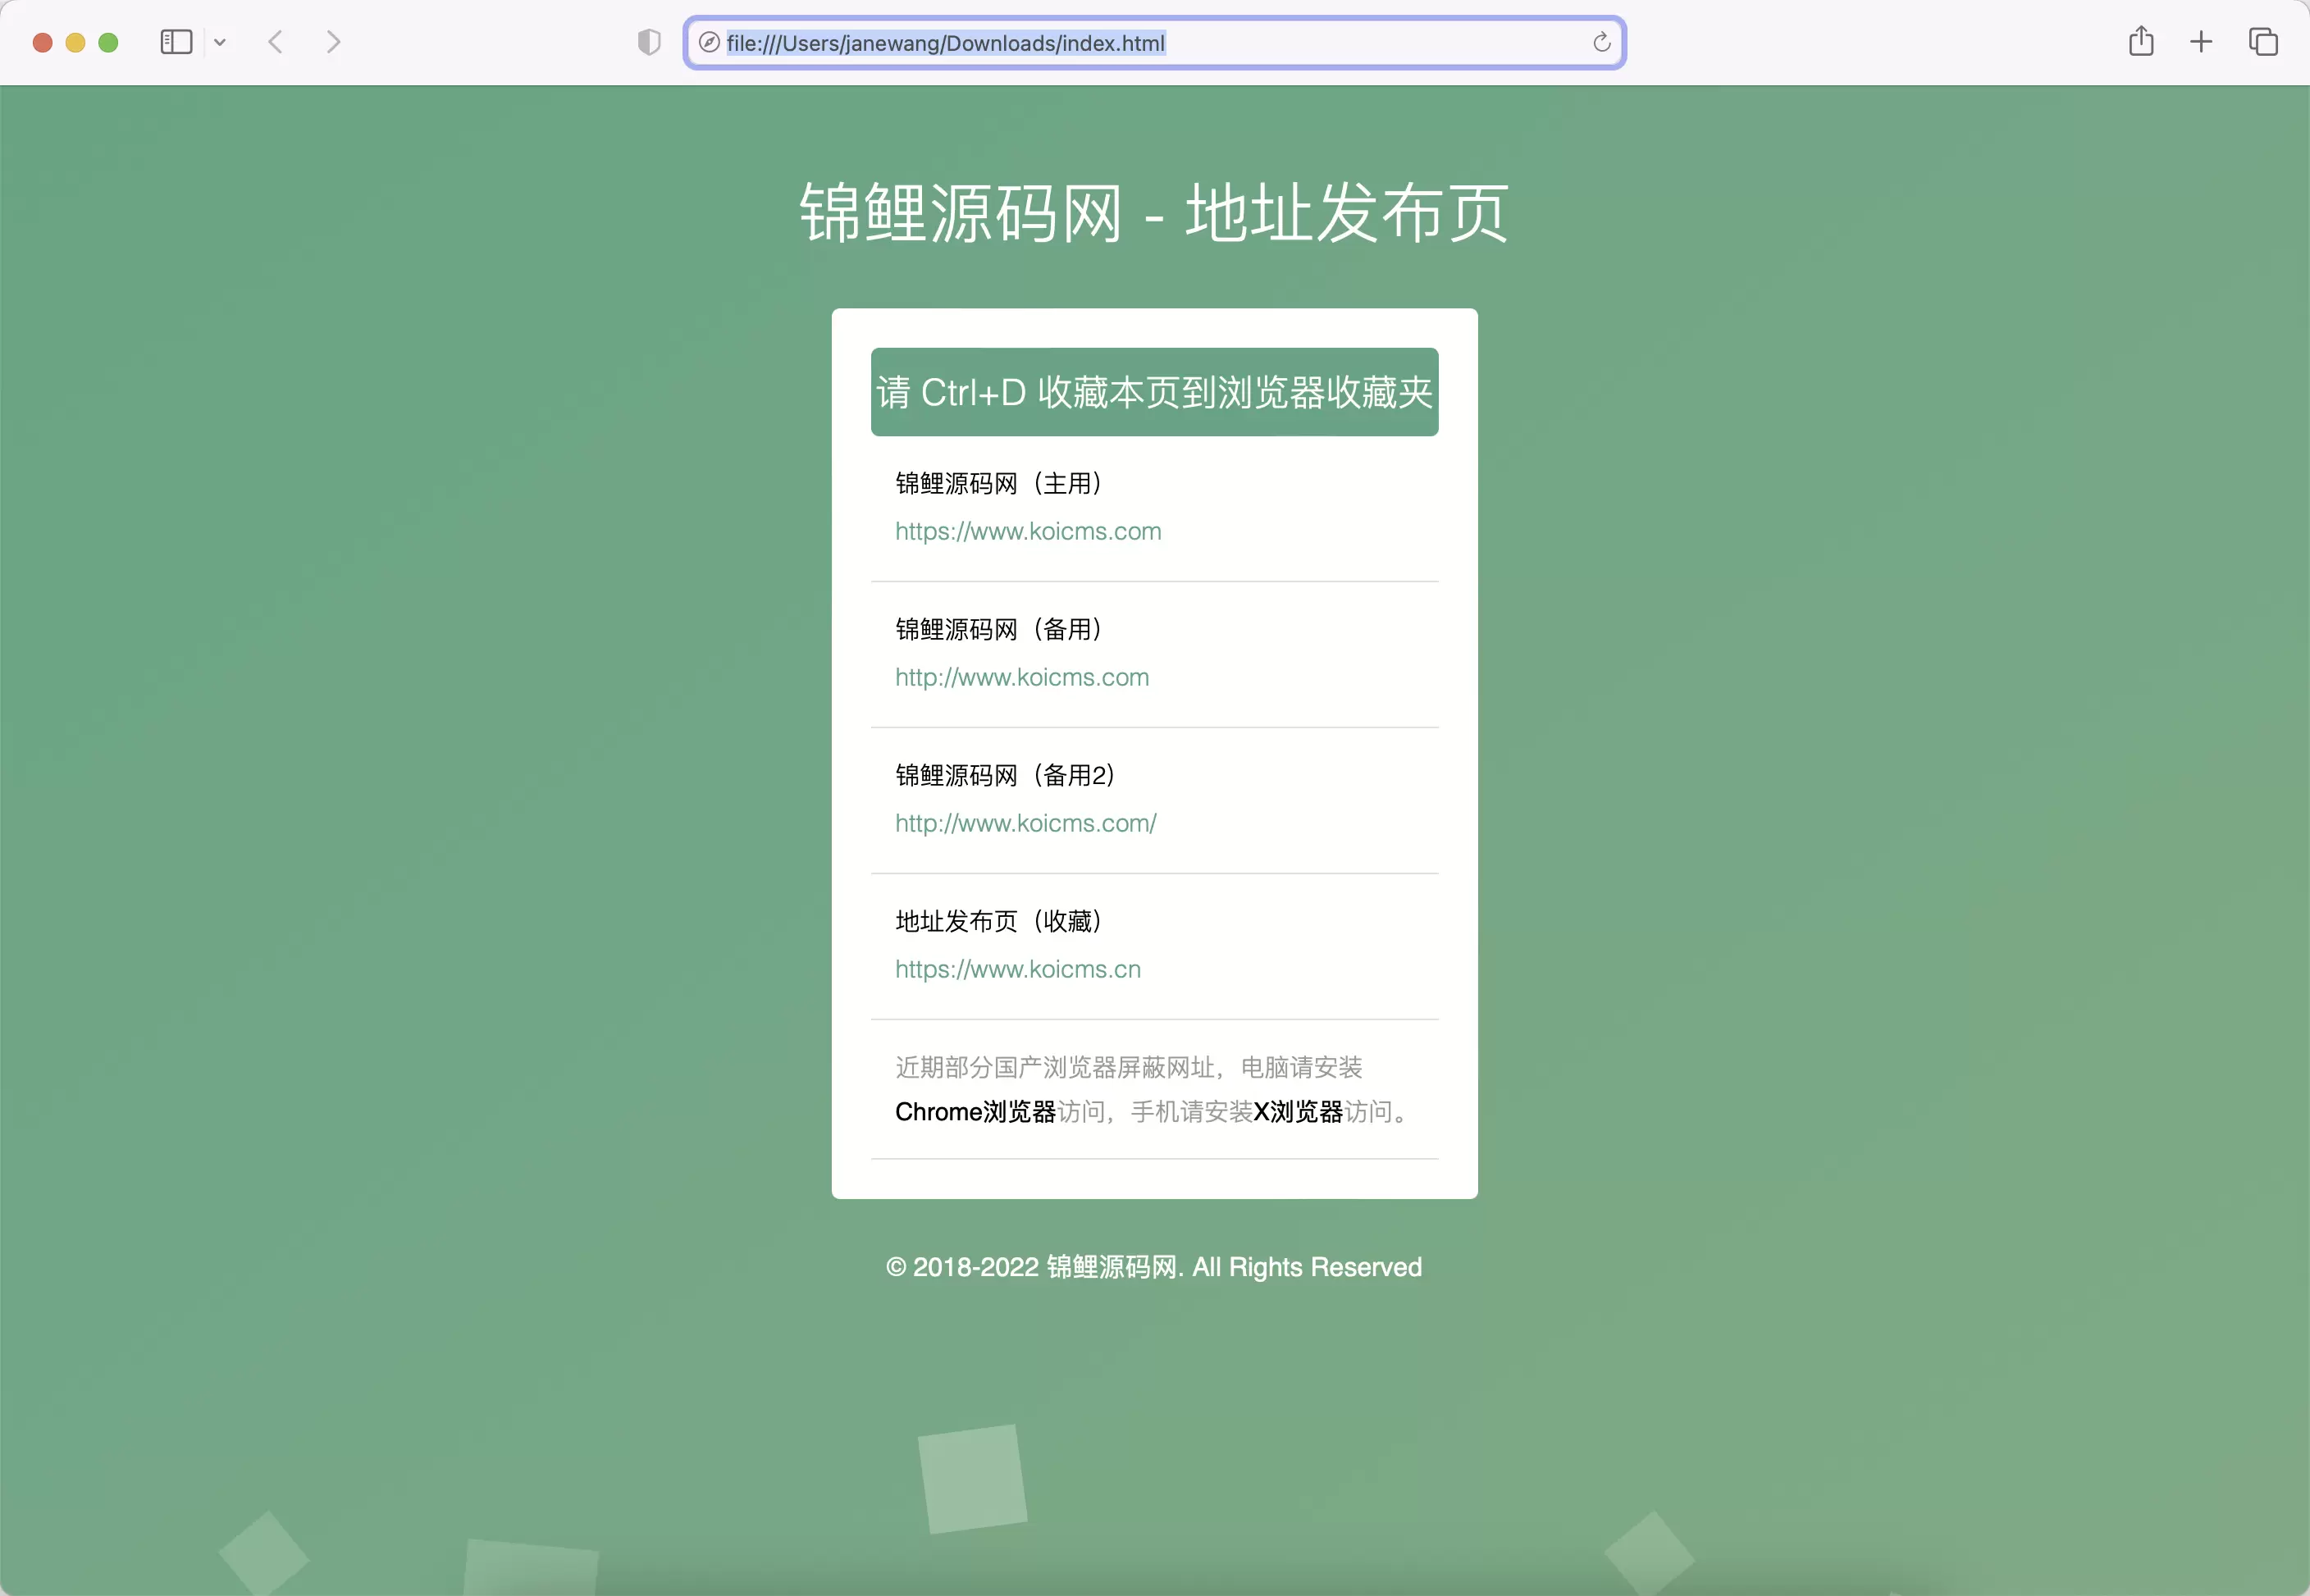Image resolution: width=2310 pixels, height=1596 pixels.
Task: Click the page title 锦鲤源码网 - 地址发布页
Action: pyautogui.click(x=1154, y=213)
